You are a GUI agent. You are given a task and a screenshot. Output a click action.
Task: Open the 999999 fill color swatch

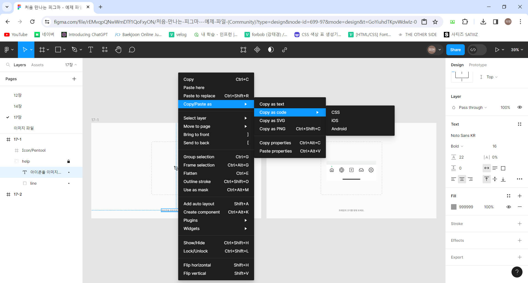coord(454,207)
